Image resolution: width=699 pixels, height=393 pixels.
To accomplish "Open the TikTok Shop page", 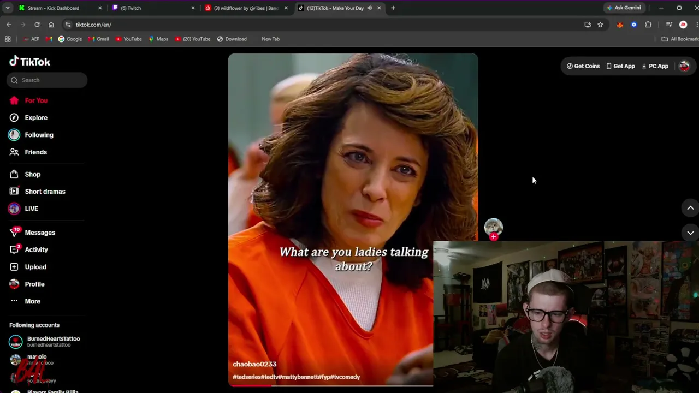I will 32,175.
